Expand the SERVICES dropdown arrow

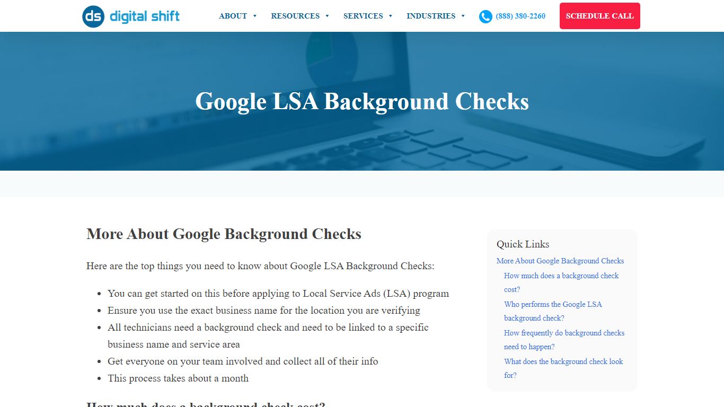(391, 16)
